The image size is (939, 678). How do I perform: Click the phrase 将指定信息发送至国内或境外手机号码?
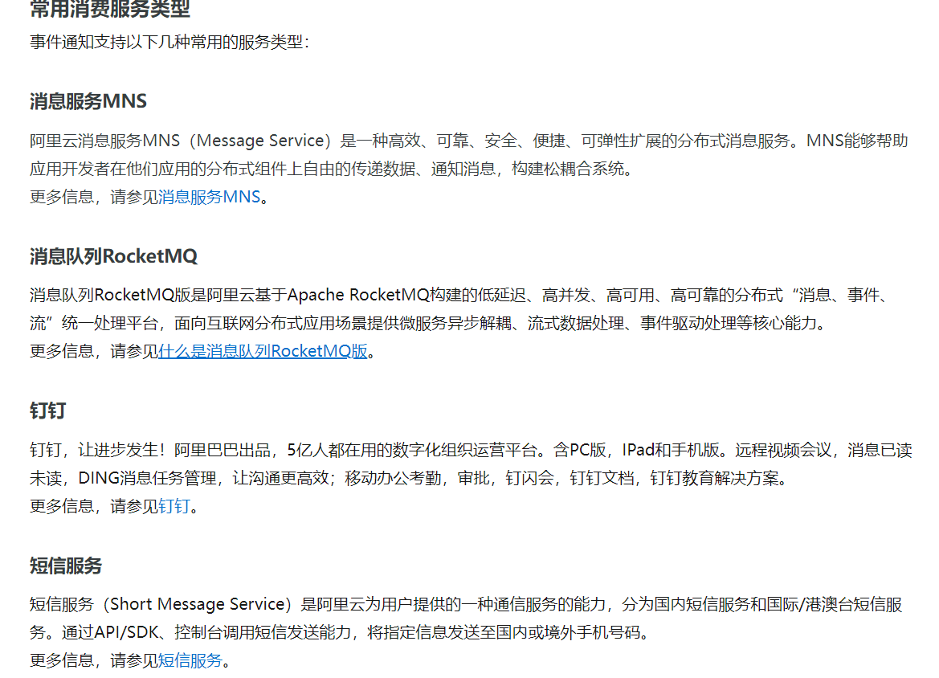[504, 632]
